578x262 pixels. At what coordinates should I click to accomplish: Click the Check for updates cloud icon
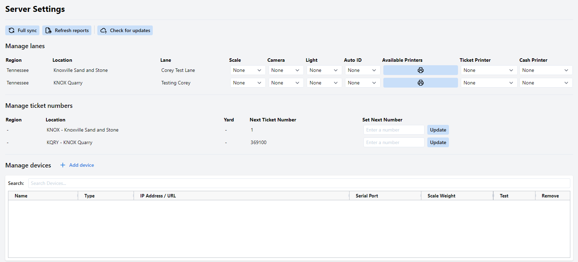pyautogui.click(x=104, y=30)
